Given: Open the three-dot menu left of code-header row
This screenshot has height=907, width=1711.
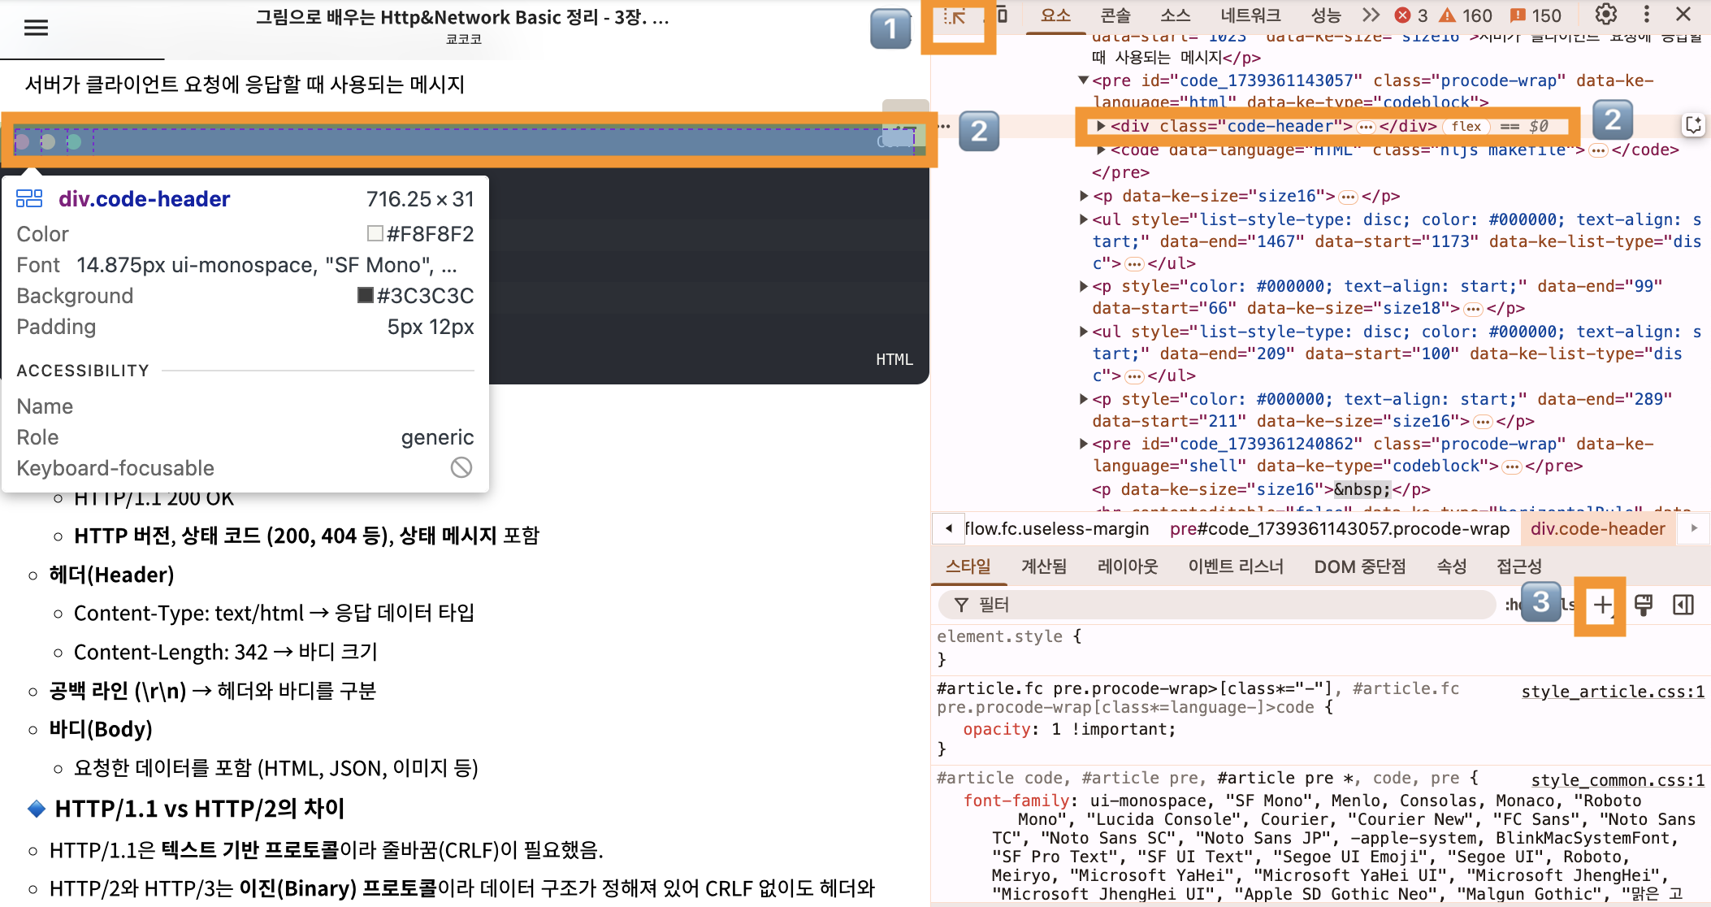Looking at the screenshot, I should (943, 126).
